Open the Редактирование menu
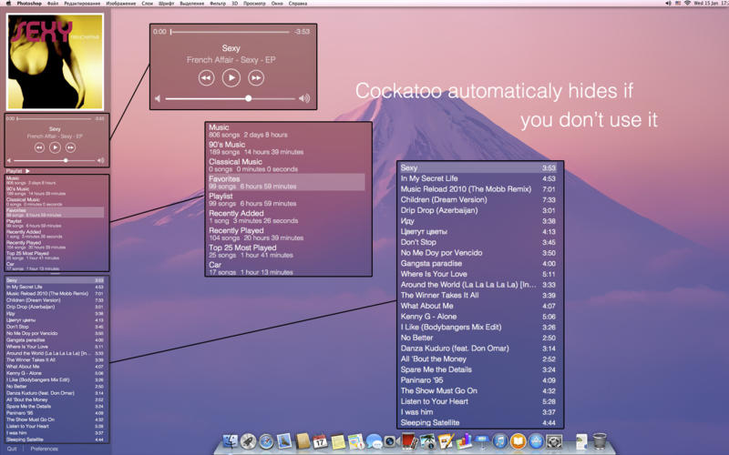 coord(82,4)
